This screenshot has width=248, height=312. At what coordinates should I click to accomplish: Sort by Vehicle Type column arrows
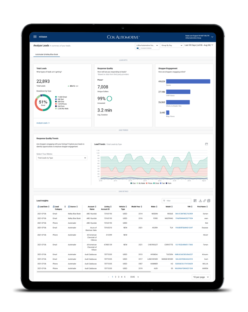[x=126, y=207]
